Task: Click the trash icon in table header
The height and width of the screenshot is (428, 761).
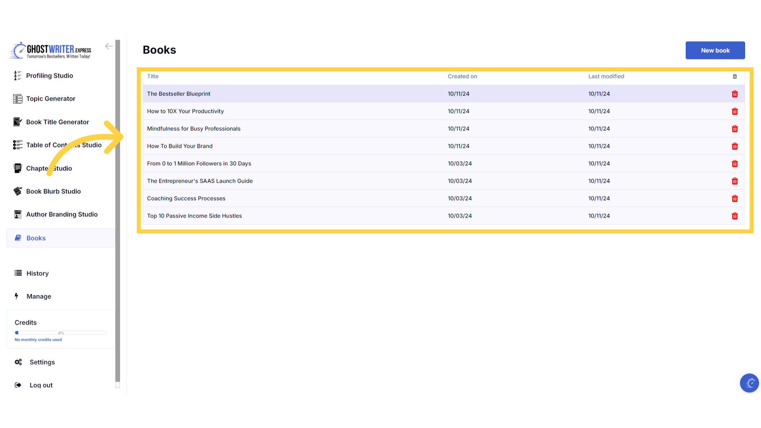Action: [734, 76]
